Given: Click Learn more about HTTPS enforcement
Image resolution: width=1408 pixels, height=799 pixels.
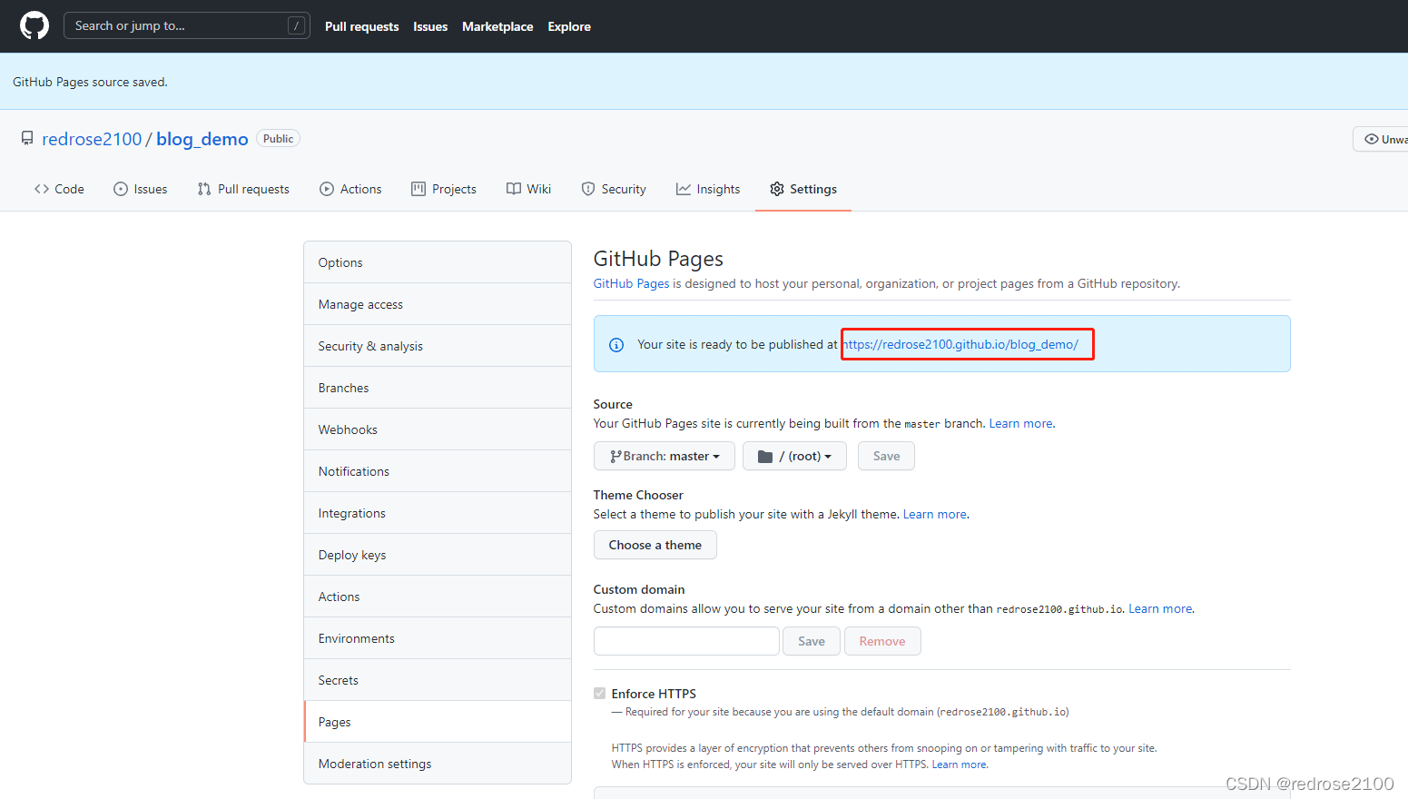Looking at the screenshot, I should click(959, 764).
